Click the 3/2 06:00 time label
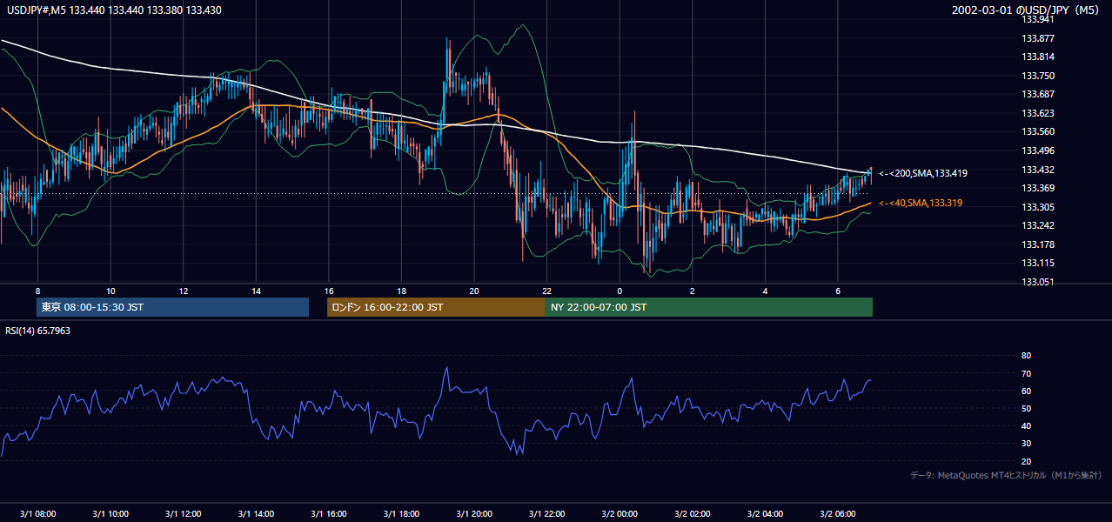 (x=837, y=513)
